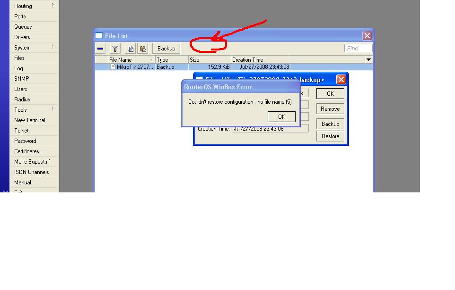
Task: Click Remove in the File details dialog
Action: (x=330, y=109)
